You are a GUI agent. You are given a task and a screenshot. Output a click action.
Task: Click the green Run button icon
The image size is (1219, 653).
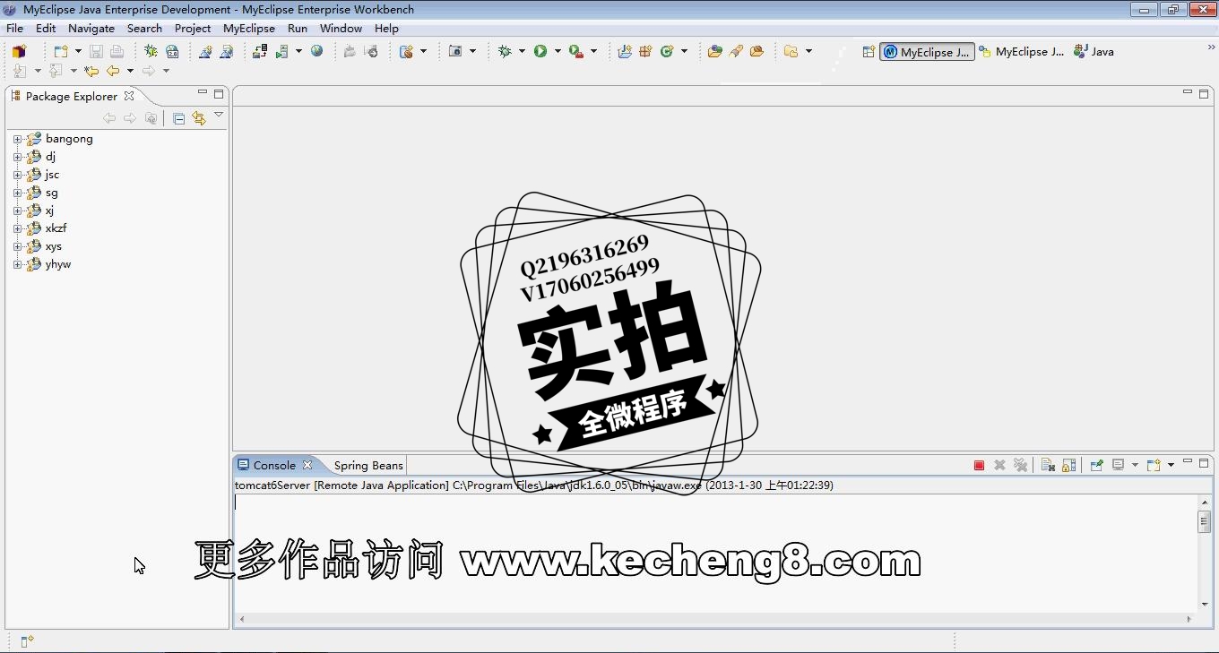tap(540, 51)
